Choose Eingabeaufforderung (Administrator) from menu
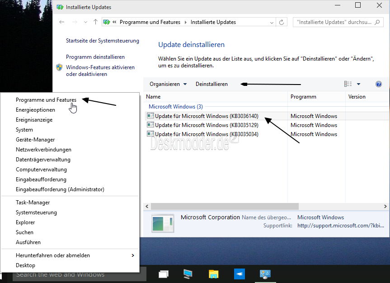390x283 pixels. pyautogui.click(x=60, y=189)
